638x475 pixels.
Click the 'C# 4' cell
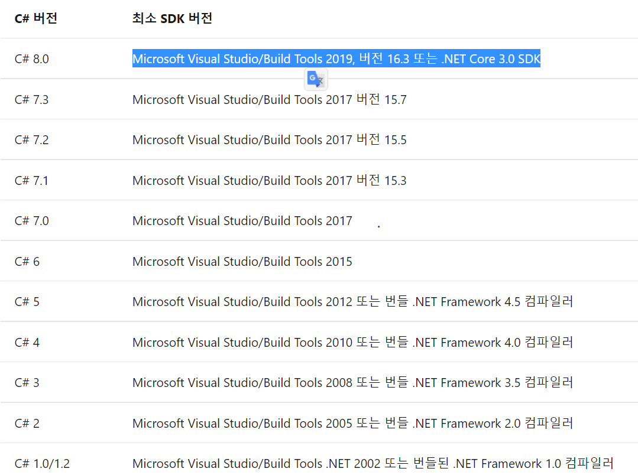27,343
